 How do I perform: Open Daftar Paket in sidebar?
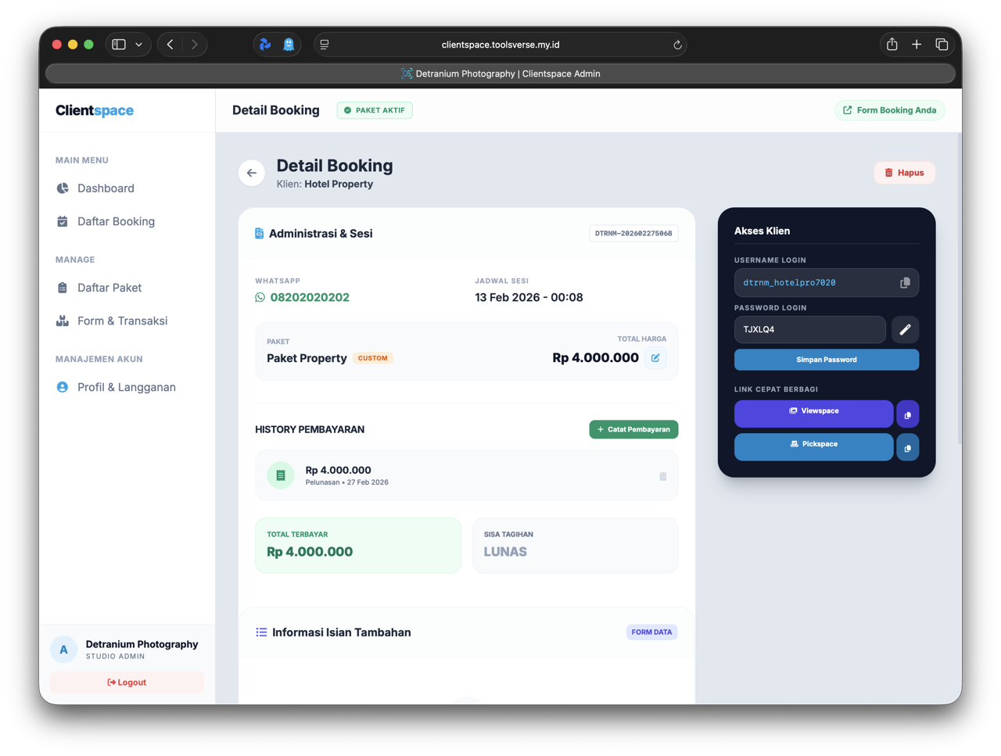pos(109,288)
